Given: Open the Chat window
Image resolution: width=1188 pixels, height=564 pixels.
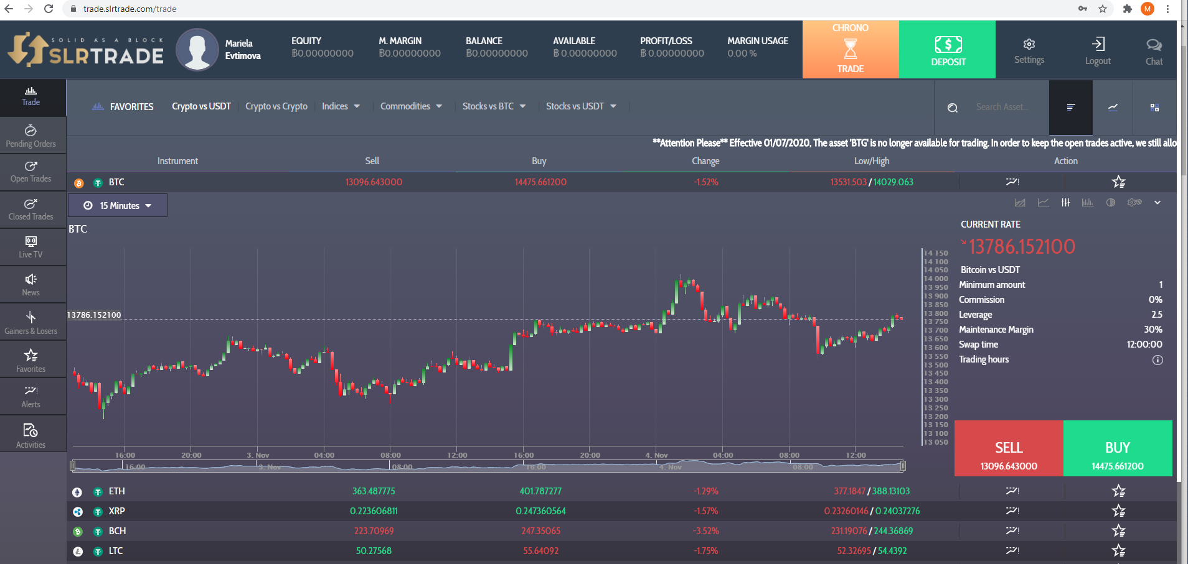Looking at the screenshot, I should coord(1154,51).
